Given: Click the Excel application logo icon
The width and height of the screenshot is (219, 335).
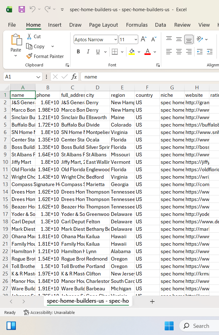Looking at the screenshot, I should tap(9, 9).
